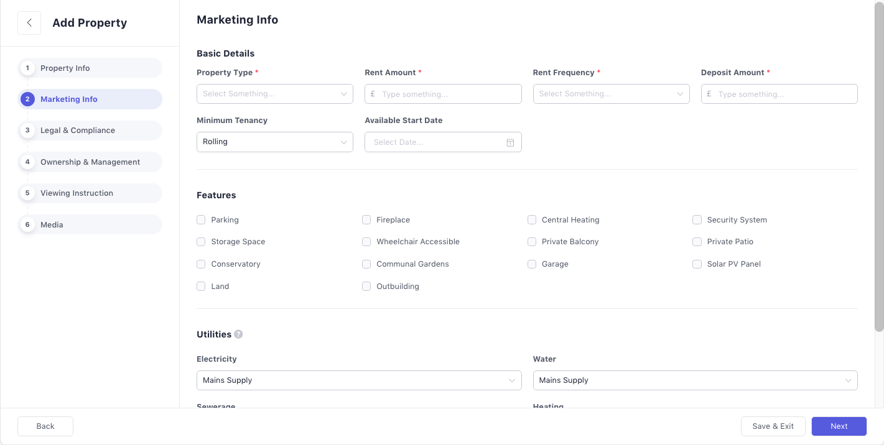Check the Solar PV Panel option
This screenshot has height=445, width=884.
pyautogui.click(x=697, y=264)
